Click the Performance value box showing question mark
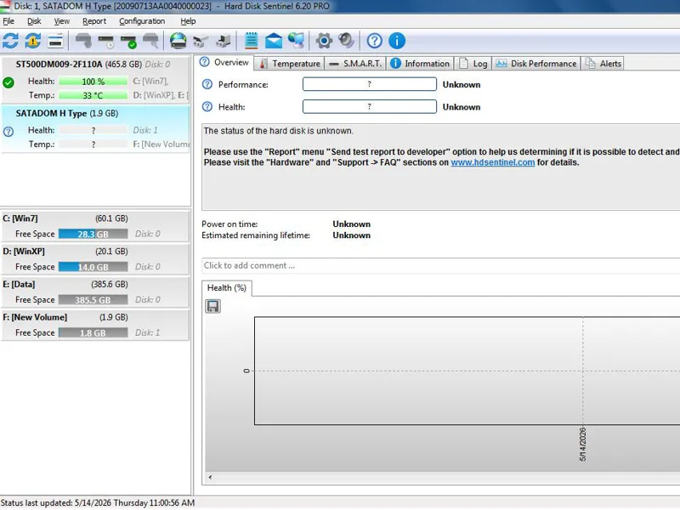 click(x=370, y=84)
